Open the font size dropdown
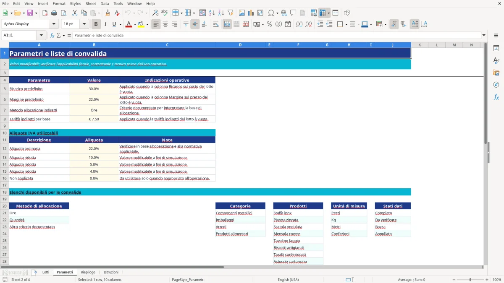The height and width of the screenshot is (283, 504). (84, 24)
